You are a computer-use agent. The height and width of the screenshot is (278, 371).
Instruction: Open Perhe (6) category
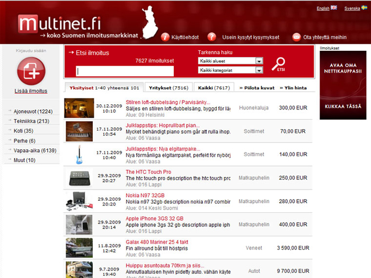(24, 141)
